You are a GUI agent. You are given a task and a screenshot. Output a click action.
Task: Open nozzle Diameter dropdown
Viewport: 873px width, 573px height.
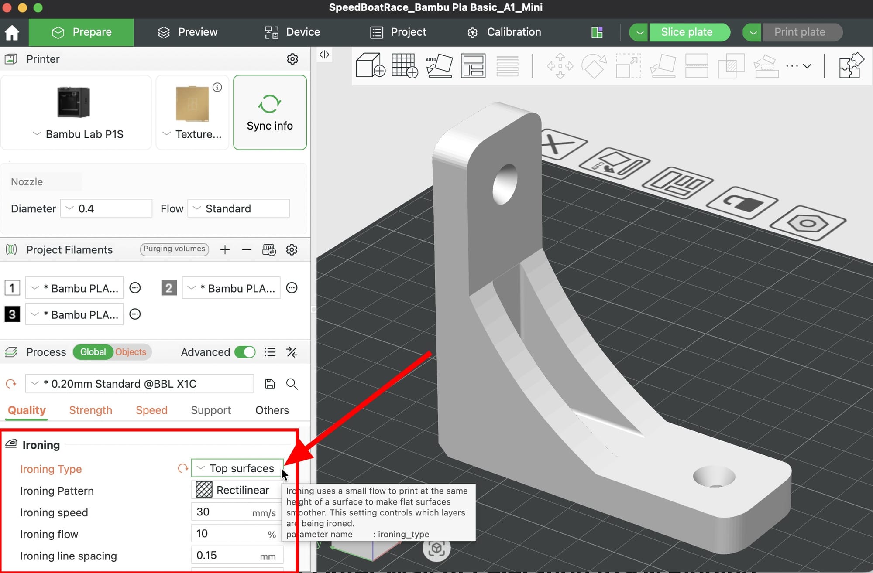click(x=106, y=208)
